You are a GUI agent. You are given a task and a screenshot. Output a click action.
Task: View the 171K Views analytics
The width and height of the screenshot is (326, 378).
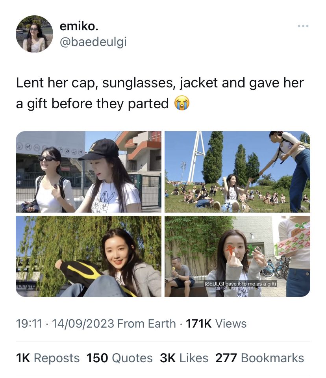pos(216,324)
